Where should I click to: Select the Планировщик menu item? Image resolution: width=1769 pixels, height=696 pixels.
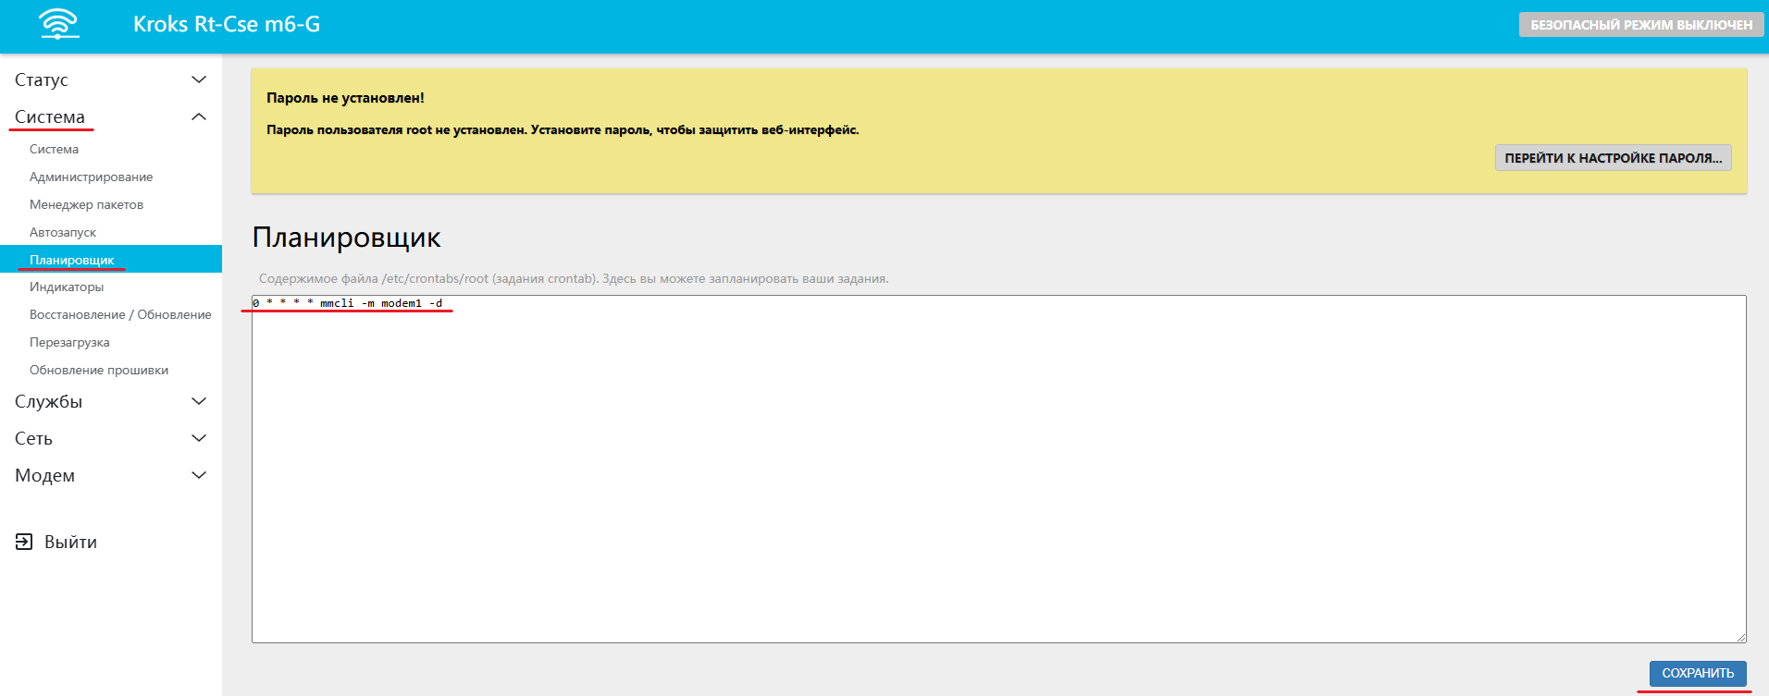[71, 260]
